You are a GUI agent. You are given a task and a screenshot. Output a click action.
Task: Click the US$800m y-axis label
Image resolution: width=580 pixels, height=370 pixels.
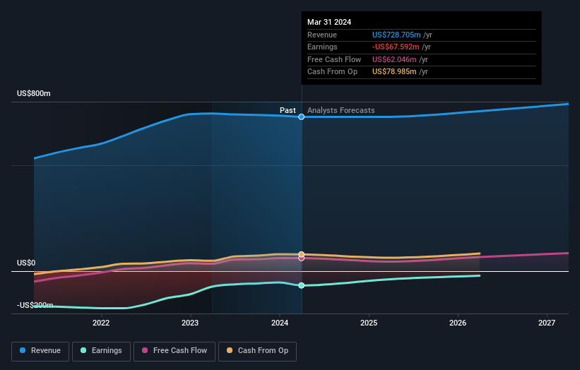(x=34, y=93)
